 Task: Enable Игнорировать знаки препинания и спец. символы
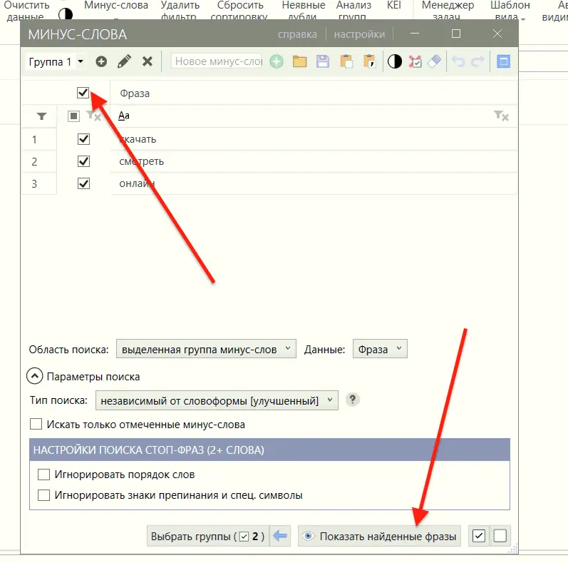tap(44, 494)
